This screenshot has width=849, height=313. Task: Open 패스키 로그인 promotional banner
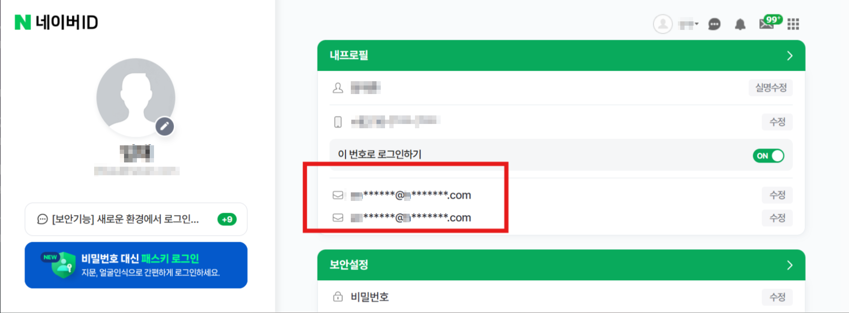(x=136, y=265)
